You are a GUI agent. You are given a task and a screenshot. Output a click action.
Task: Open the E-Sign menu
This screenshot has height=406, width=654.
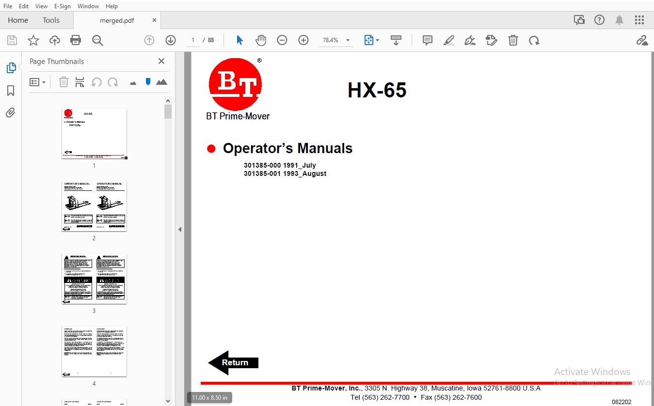[62, 6]
